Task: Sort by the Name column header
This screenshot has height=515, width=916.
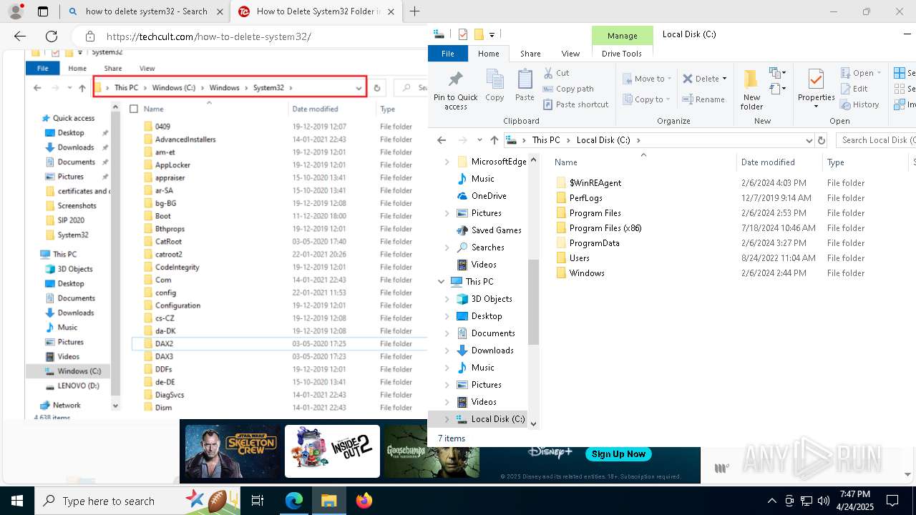Action: (x=565, y=162)
